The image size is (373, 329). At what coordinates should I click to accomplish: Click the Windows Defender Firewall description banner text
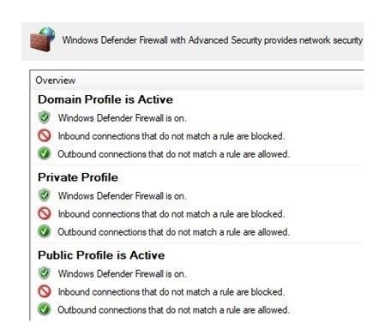pos(213,40)
